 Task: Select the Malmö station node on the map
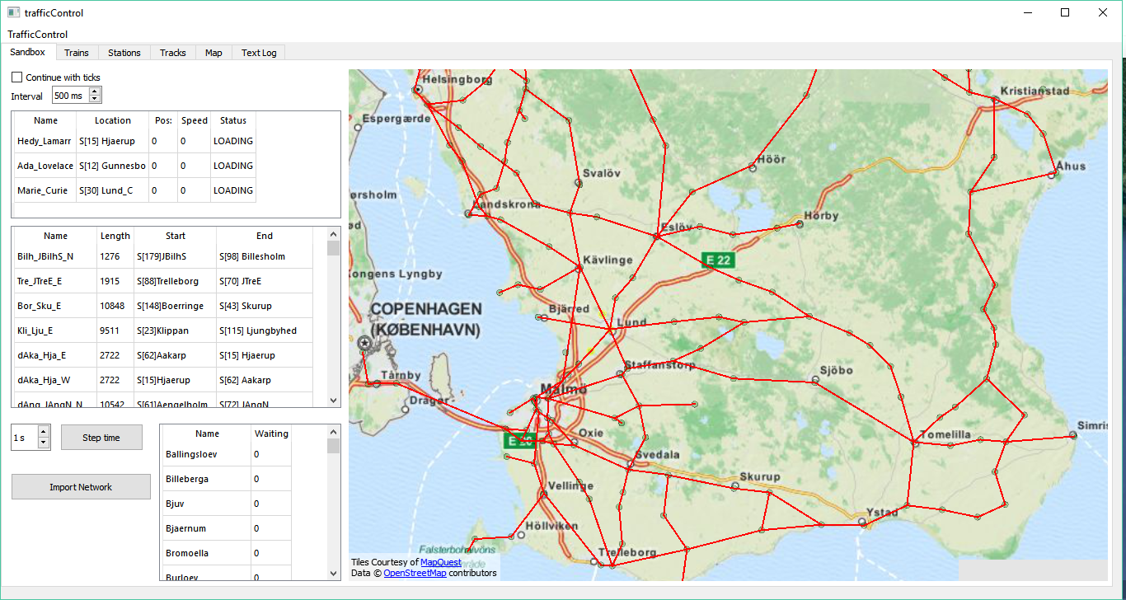pyautogui.click(x=548, y=397)
